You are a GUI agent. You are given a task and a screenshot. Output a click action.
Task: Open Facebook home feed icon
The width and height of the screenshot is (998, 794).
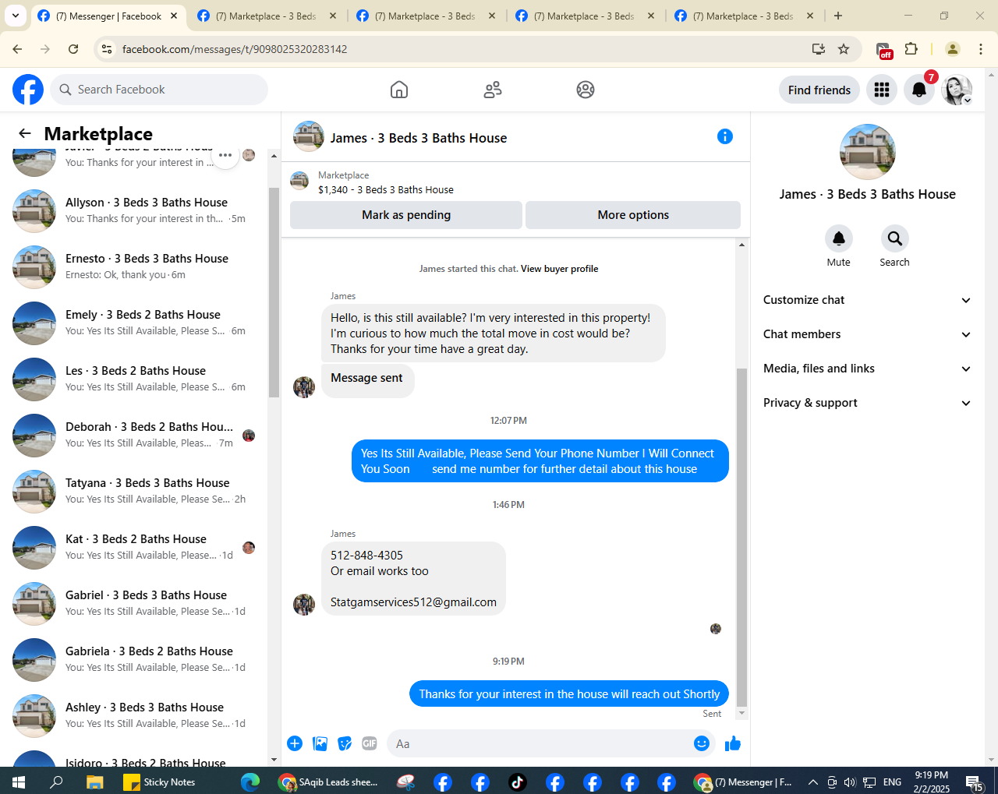coord(399,90)
